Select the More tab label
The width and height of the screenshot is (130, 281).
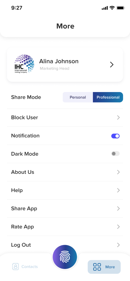pyautogui.click(x=110, y=267)
